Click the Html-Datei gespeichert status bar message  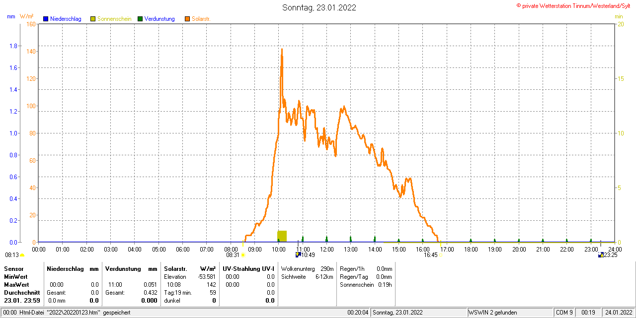[75, 313]
